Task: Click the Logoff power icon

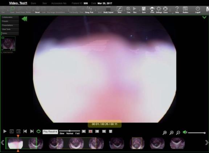Action: [198, 9]
